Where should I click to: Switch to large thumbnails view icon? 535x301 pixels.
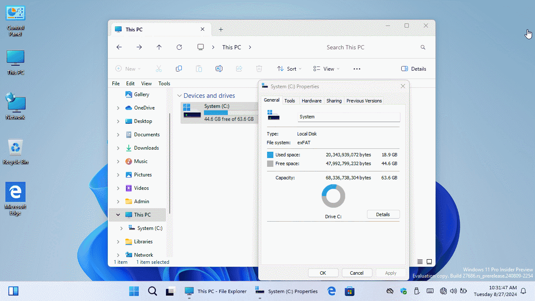(429, 262)
